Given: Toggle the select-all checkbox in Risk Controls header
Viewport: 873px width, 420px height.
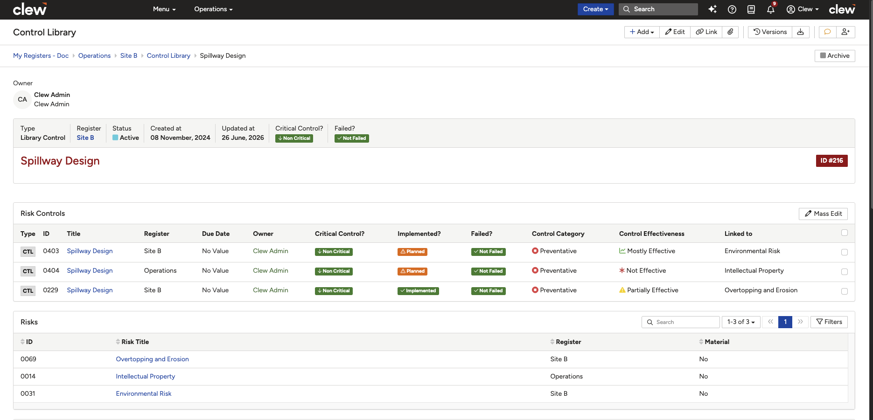Looking at the screenshot, I should [845, 233].
